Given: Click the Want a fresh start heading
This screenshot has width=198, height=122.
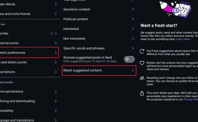Looking at the screenshot, I should point(159,25).
